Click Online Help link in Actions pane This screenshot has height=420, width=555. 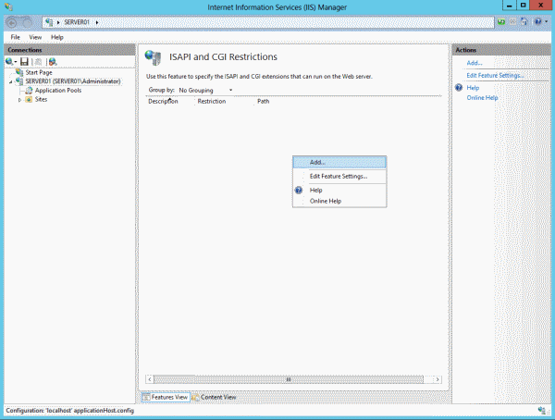[482, 98]
